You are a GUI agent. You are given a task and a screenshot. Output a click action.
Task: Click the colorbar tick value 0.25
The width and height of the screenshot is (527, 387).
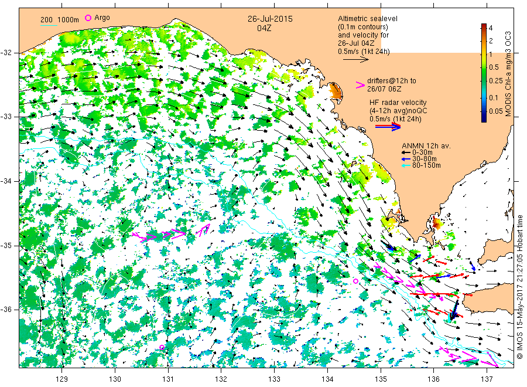click(x=496, y=81)
